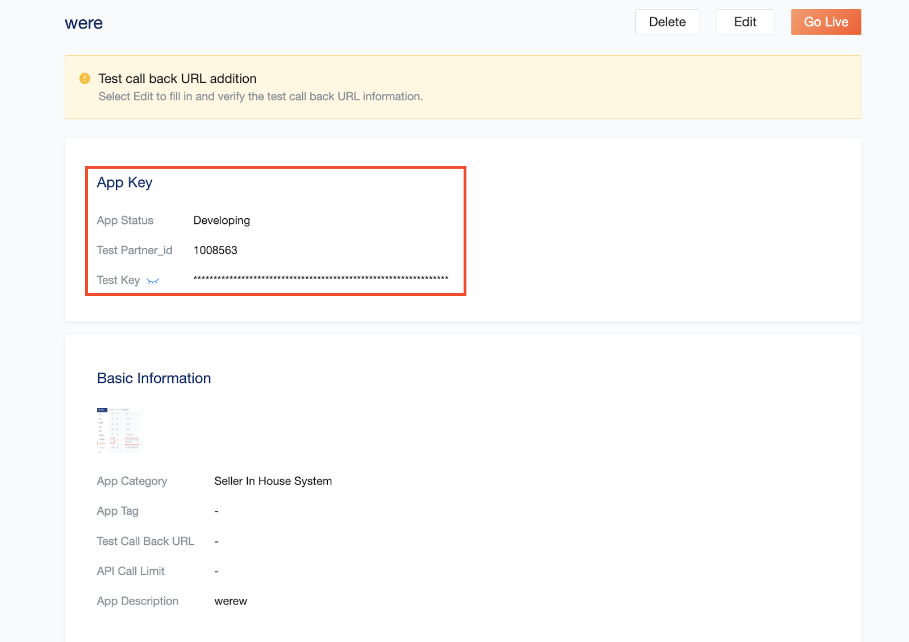Click the 'App Key' section heading

point(124,182)
